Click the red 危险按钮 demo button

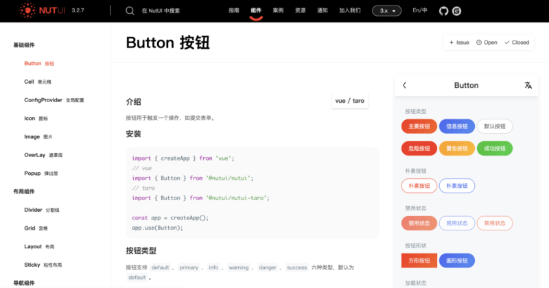(419, 148)
